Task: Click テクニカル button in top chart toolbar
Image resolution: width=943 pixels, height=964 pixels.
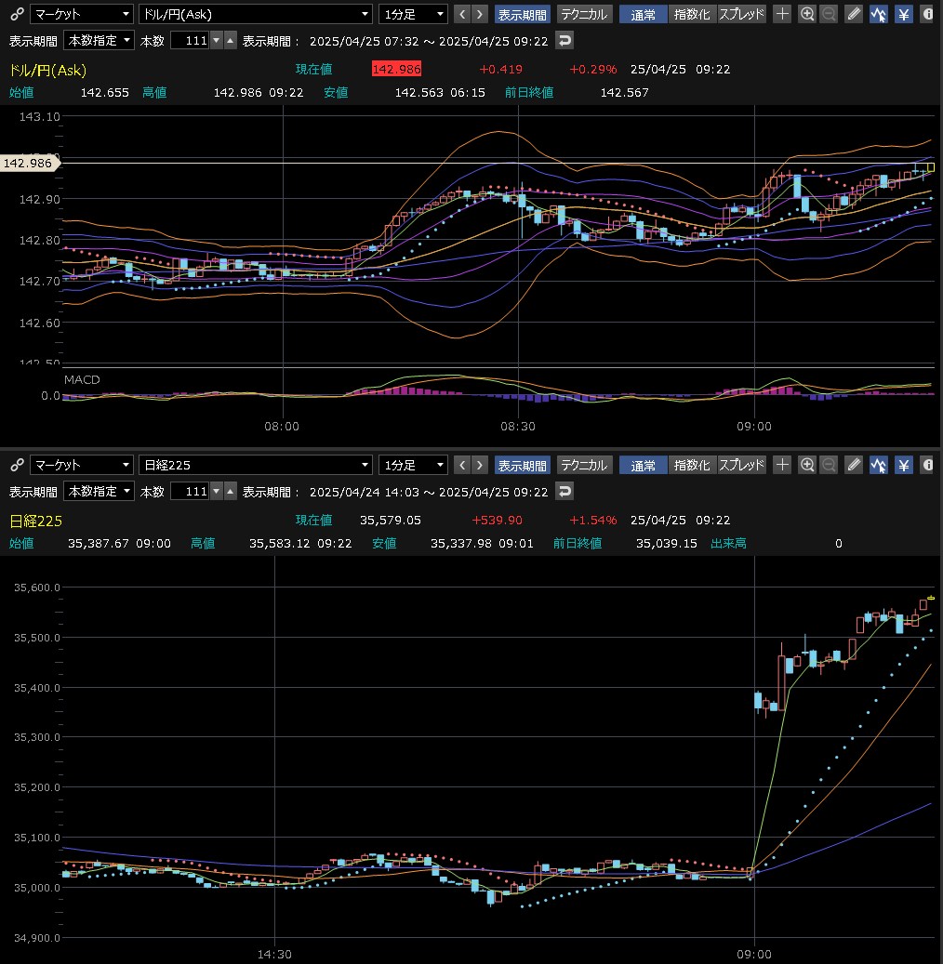Action: coord(584,14)
